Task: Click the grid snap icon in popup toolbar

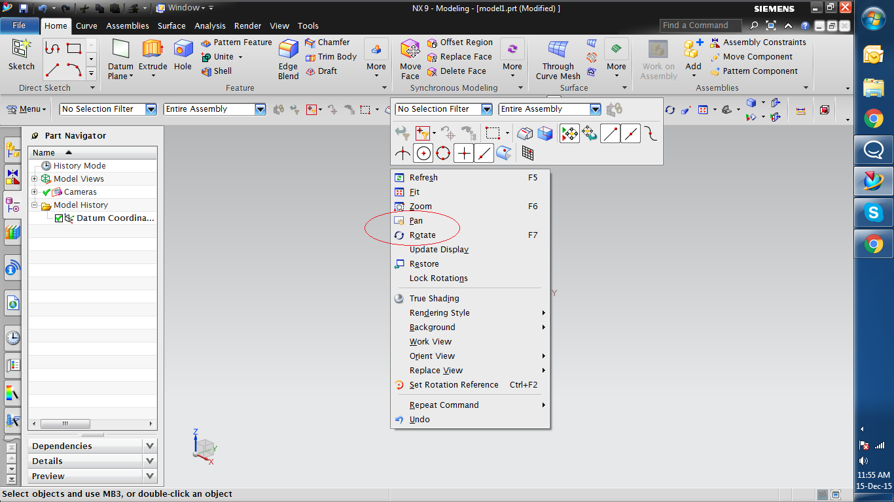Action: click(x=527, y=154)
